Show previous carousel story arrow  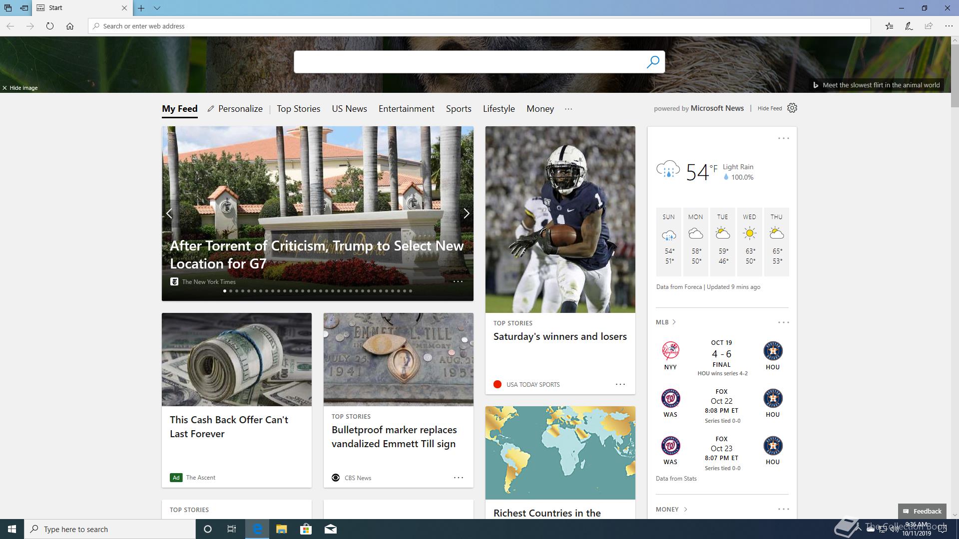169,214
